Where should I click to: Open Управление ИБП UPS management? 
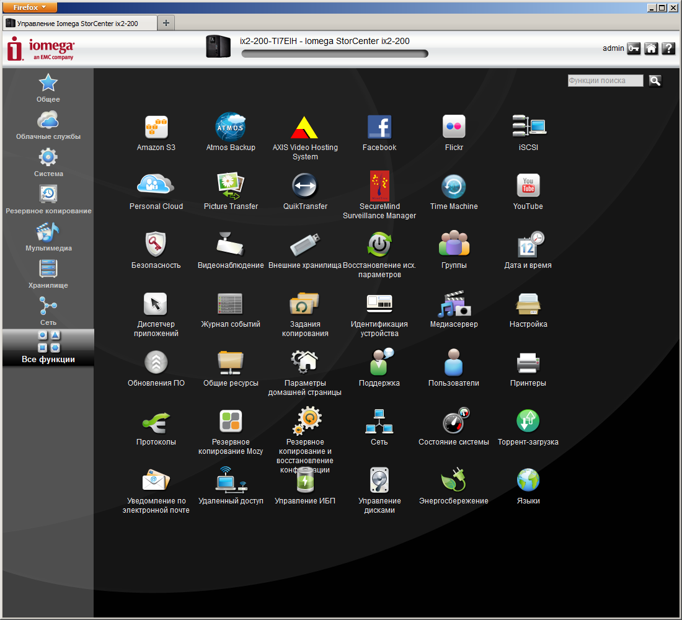tap(305, 480)
